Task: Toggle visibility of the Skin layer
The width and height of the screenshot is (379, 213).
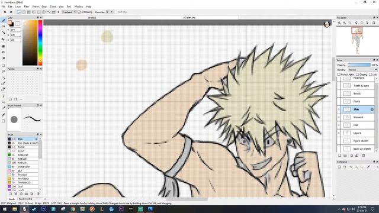Action: click(x=339, y=109)
